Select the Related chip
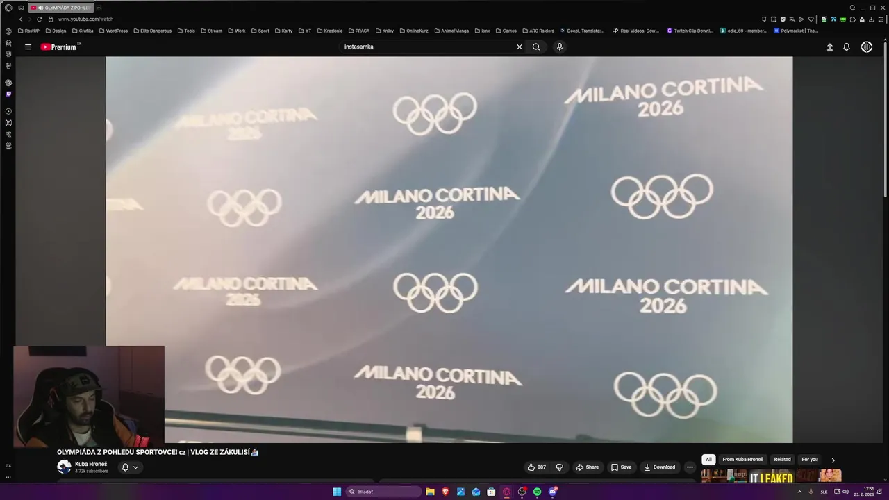The width and height of the screenshot is (889, 500). pos(782,460)
